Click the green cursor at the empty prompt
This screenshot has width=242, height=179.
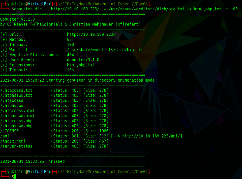coord(15,177)
